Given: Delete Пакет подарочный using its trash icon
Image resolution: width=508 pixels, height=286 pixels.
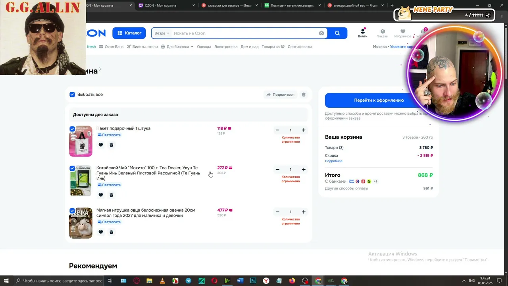Looking at the screenshot, I should (x=111, y=145).
